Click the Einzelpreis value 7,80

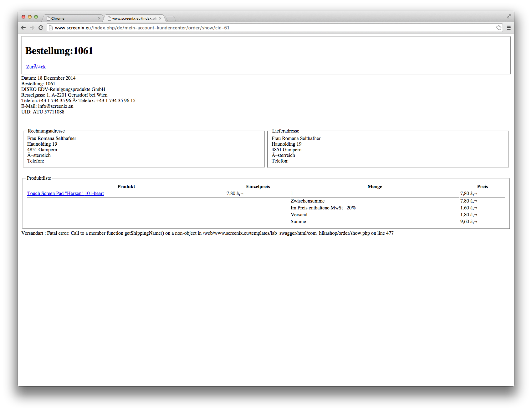click(x=235, y=193)
